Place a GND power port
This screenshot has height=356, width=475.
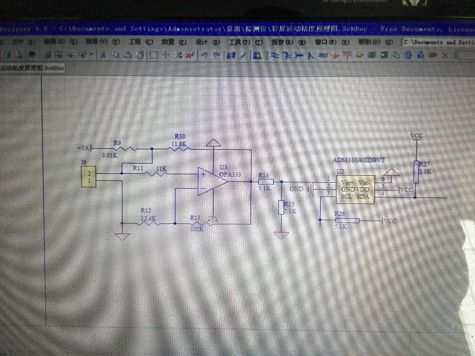coord(335,56)
